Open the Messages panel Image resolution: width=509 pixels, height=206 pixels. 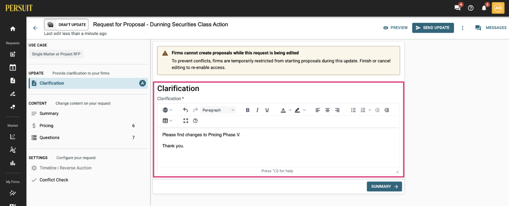tap(491, 28)
